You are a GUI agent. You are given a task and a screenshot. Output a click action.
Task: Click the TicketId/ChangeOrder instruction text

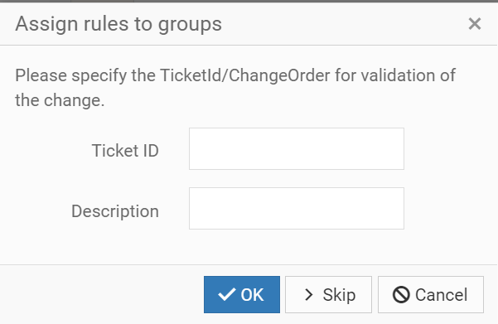(x=235, y=88)
